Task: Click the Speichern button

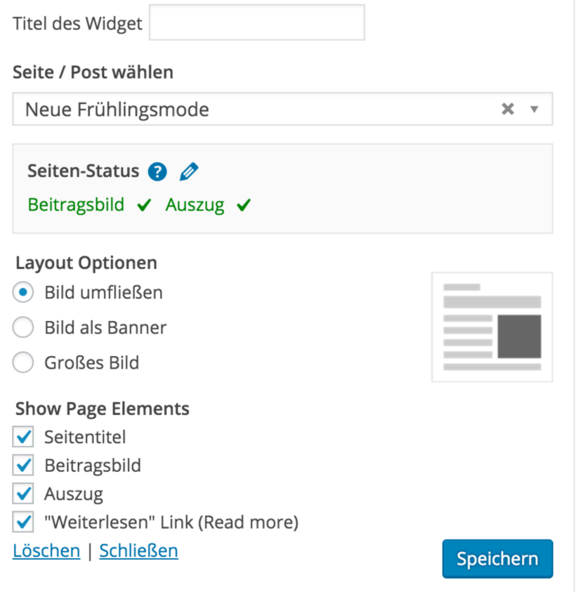Action: coord(497,558)
